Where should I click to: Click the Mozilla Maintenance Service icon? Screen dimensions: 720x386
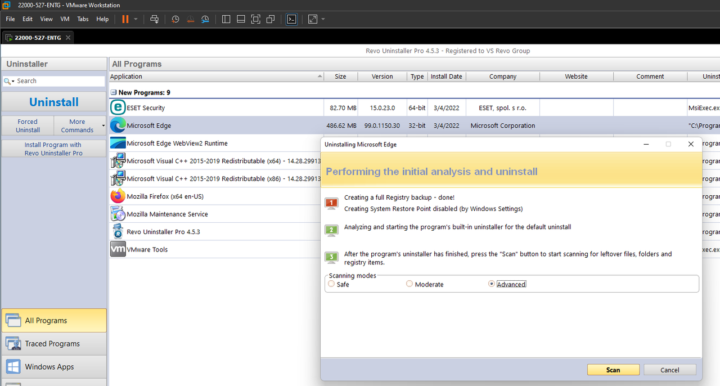coord(118,214)
